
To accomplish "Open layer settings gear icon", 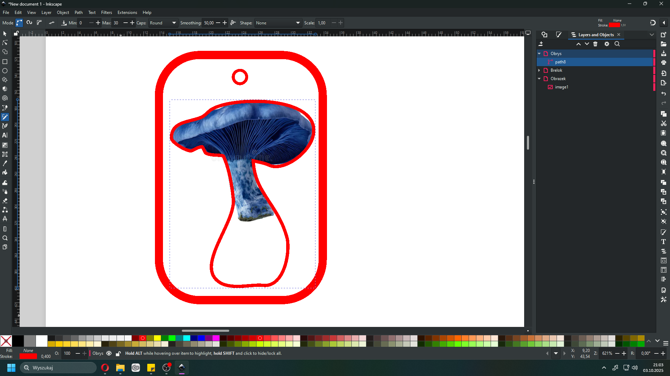I will 607,44.
